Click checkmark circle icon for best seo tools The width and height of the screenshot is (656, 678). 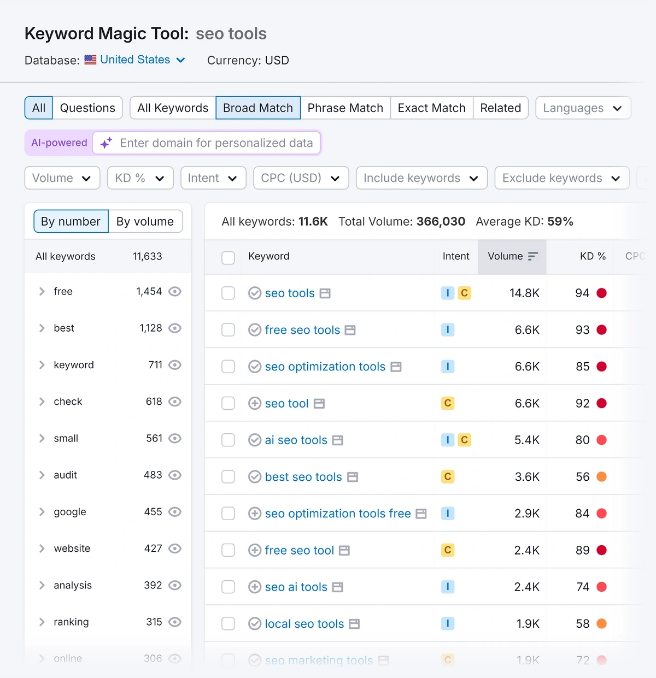(x=255, y=477)
